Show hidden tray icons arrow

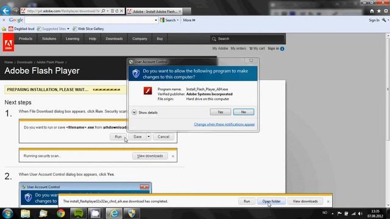(x=333, y=214)
